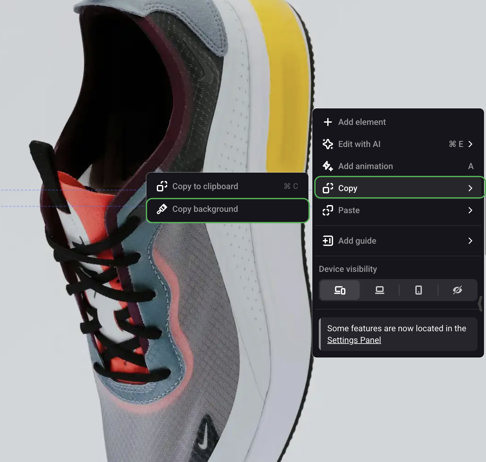Select the Copy background menu label
The height and width of the screenshot is (462, 486).
(205, 209)
